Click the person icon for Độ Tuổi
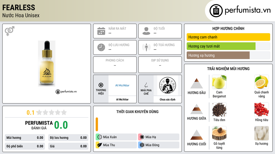Image resolution: width=275 pixels, height=154 pixels. pyautogui.click(x=146, y=31)
